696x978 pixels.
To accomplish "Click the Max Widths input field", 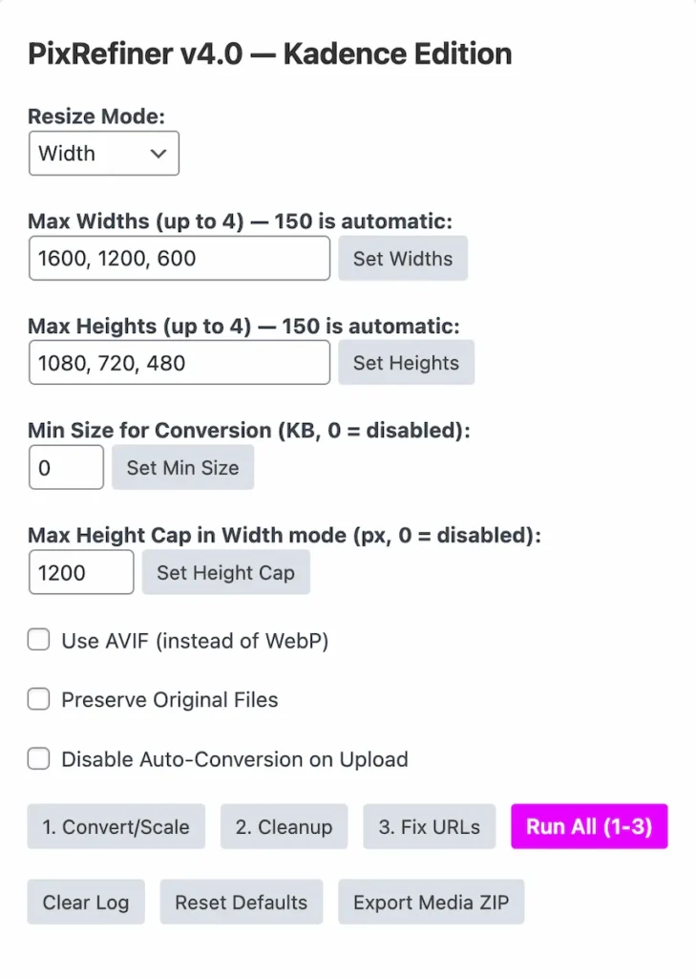I will (179, 259).
